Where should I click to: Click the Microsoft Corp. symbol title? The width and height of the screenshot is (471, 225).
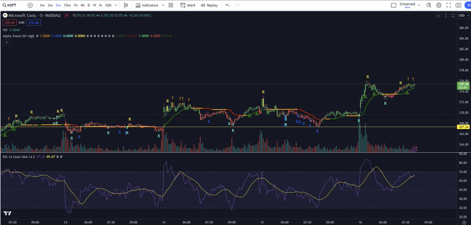[23, 15]
